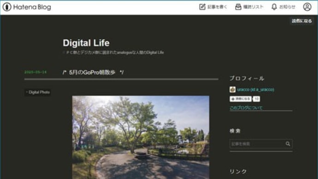Click the sidebar plus subscribe button
The width and height of the screenshot is (318, 179).
point(241,99)
